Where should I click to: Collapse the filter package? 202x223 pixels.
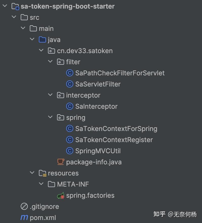coord(50,62)
